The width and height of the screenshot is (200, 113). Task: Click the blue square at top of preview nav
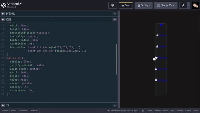[x=161, y=25]
